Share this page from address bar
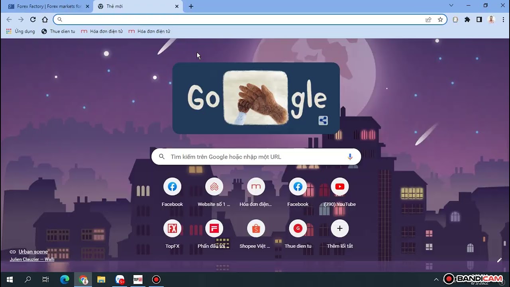 [x=428, y=20]
